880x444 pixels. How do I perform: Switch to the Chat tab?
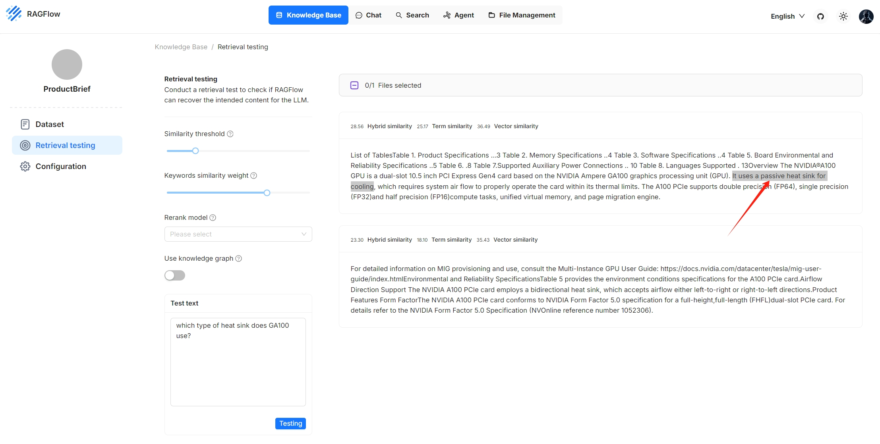click(x=368, y=15)
